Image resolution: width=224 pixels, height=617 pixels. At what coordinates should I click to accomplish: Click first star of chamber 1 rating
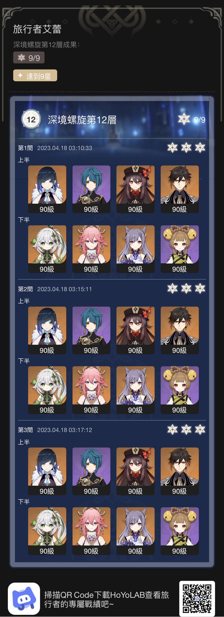coord(173,148)
